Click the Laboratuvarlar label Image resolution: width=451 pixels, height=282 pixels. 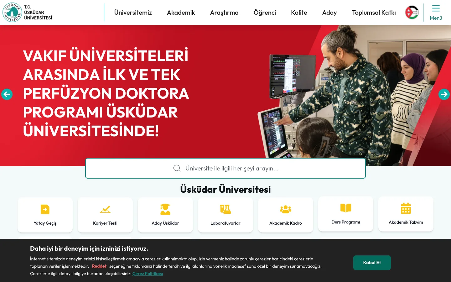pos(225,223)
